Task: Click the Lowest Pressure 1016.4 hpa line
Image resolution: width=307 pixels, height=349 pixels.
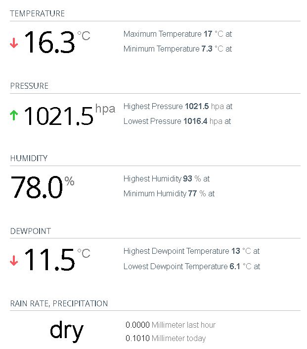Action: coord(177,121)
